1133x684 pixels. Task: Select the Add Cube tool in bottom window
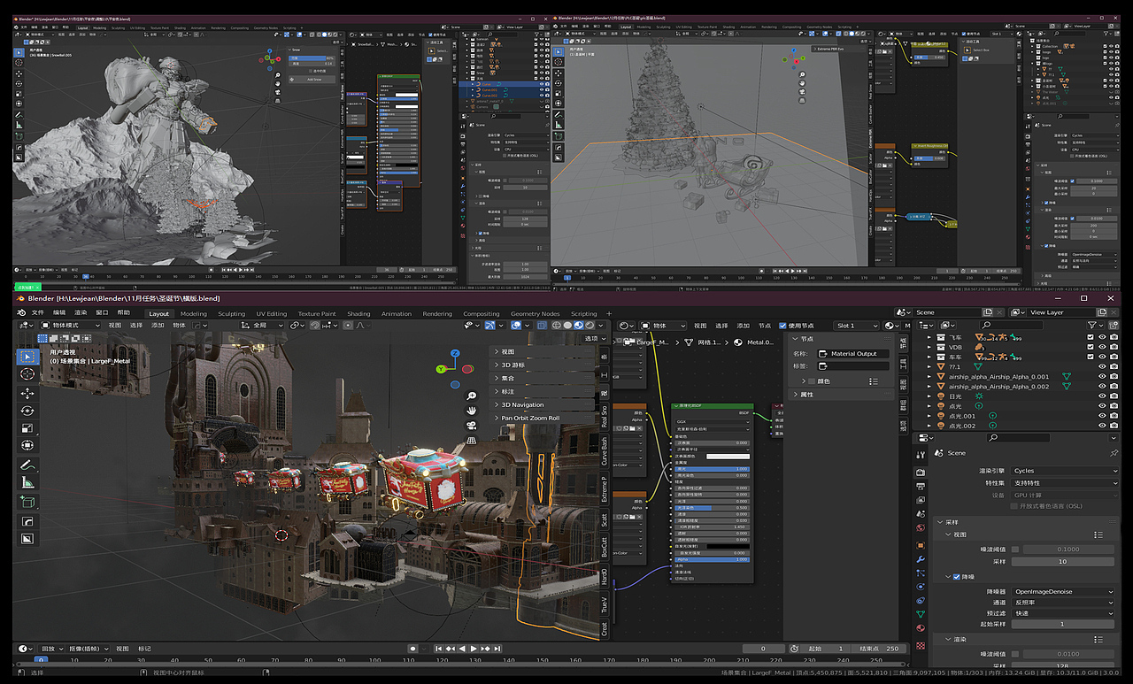(x=27, y=502)
